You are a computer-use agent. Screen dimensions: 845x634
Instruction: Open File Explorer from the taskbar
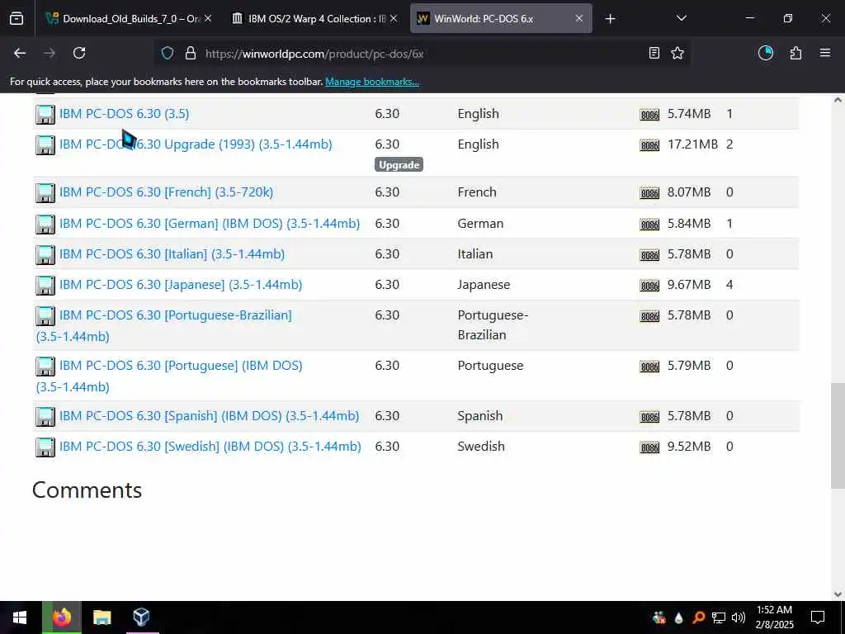(101, 617)
